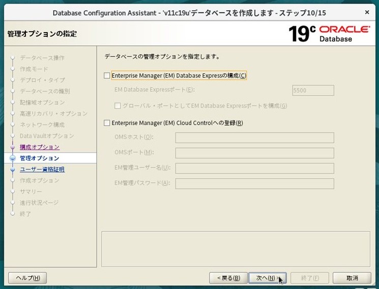This screenshot has width=379, height=289.
Task: Proceed with the 次へ(N) button
Action: (x=268, y=278)
